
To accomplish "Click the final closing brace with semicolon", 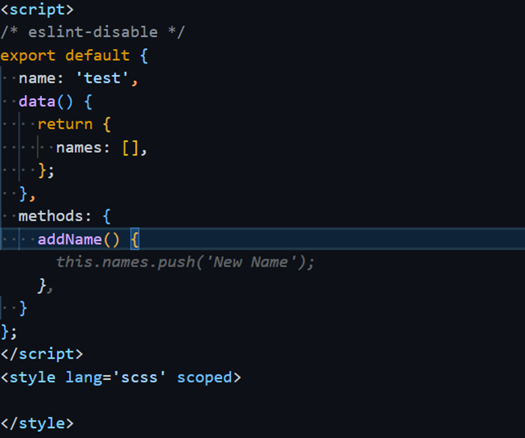I will [x=8, y=331].
